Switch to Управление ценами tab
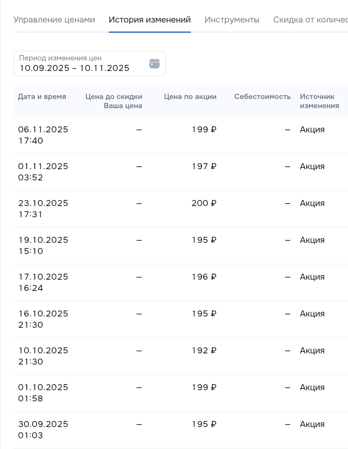This screenshot has height=449, width=348. 54,20
